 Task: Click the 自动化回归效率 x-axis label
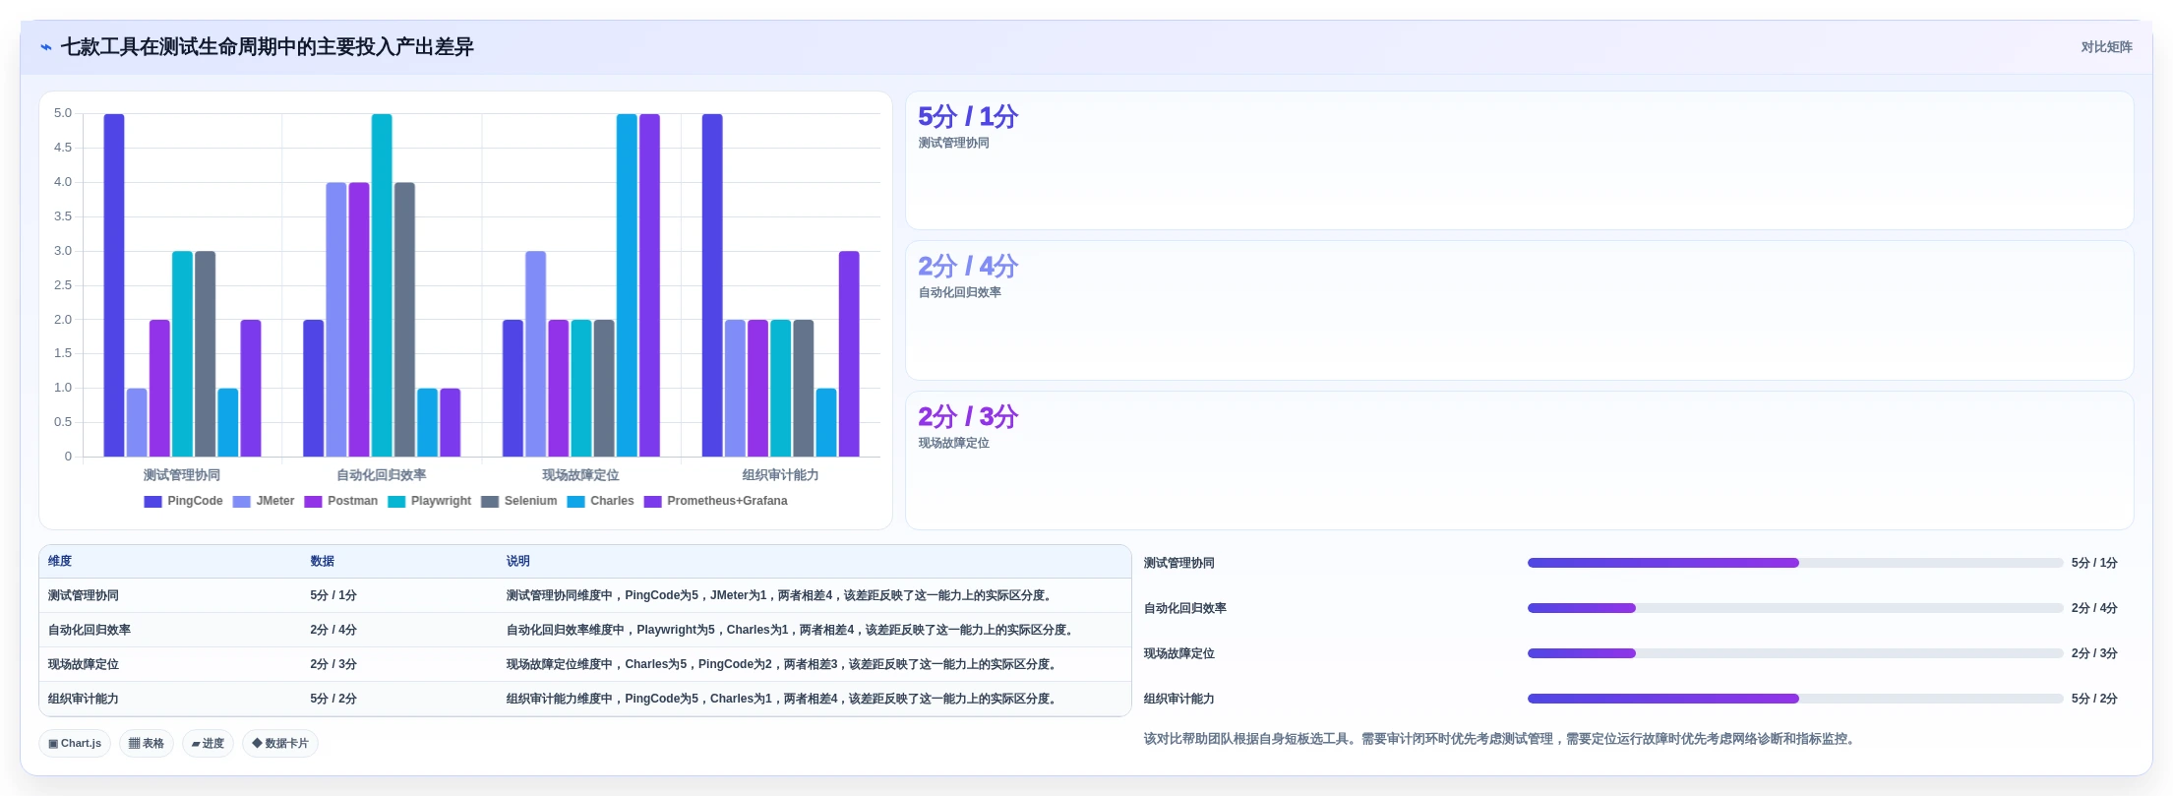[x=382, y=475]
